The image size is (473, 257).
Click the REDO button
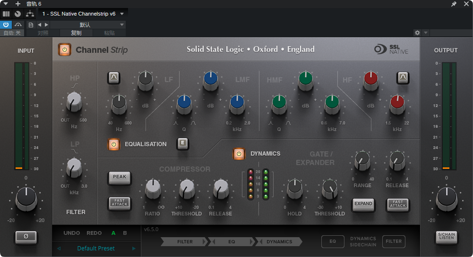pos(94,233)
